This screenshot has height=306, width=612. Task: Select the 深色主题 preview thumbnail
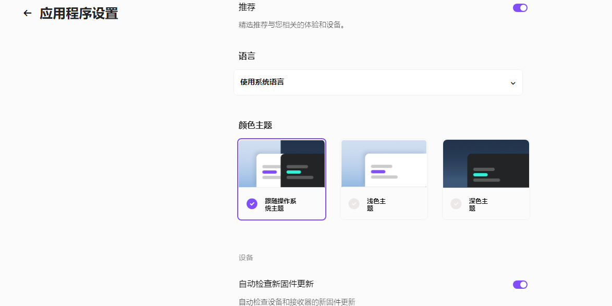coord(486,164)
